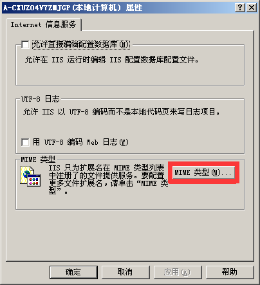This screenshot has height=285, width=260.
Task: Close the properties dialog with X
Action: [x=252, y=8]
